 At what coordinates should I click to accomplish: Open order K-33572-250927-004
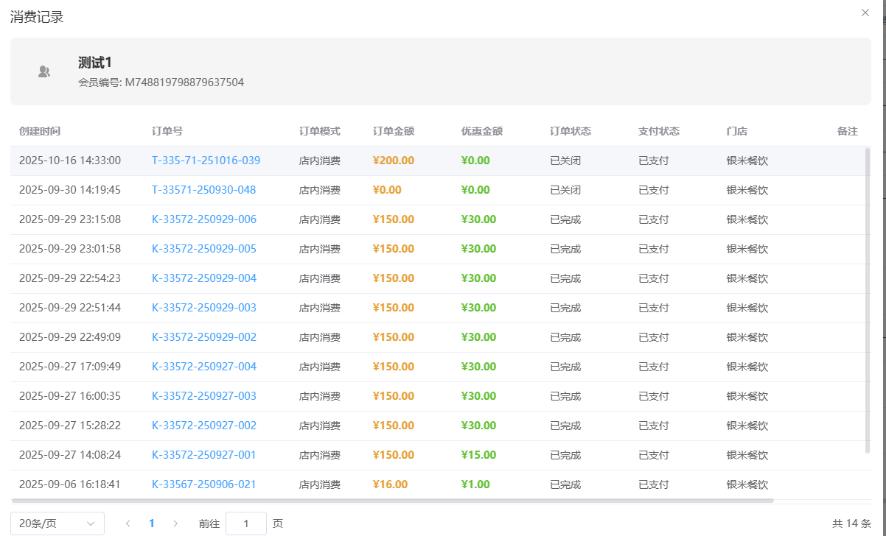pyautogui.click(x=204, y=367)
